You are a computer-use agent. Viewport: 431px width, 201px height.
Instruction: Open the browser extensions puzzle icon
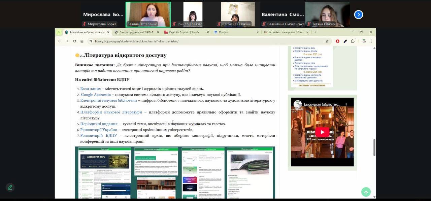[x=353, y=41]
